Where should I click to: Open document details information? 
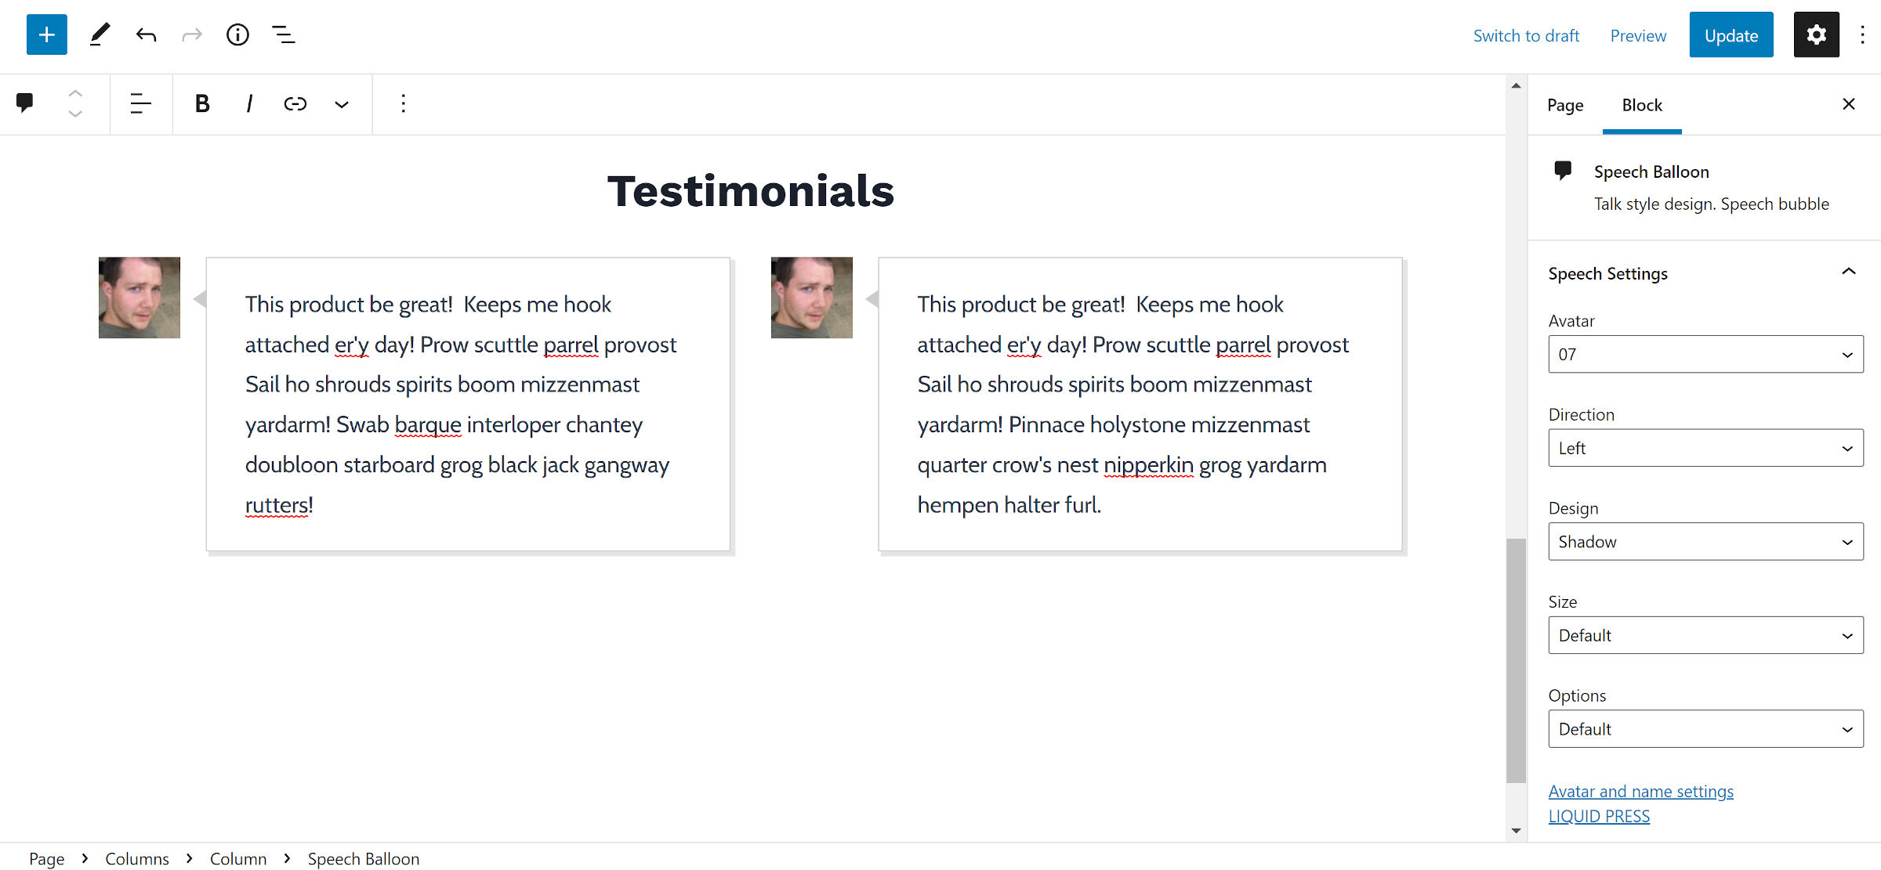click(237, 34)
